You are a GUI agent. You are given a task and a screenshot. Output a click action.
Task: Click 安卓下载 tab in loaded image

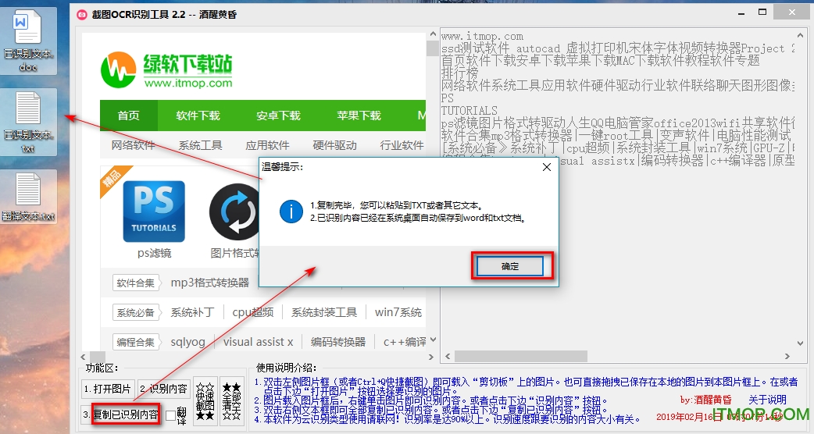coord(278,116)
